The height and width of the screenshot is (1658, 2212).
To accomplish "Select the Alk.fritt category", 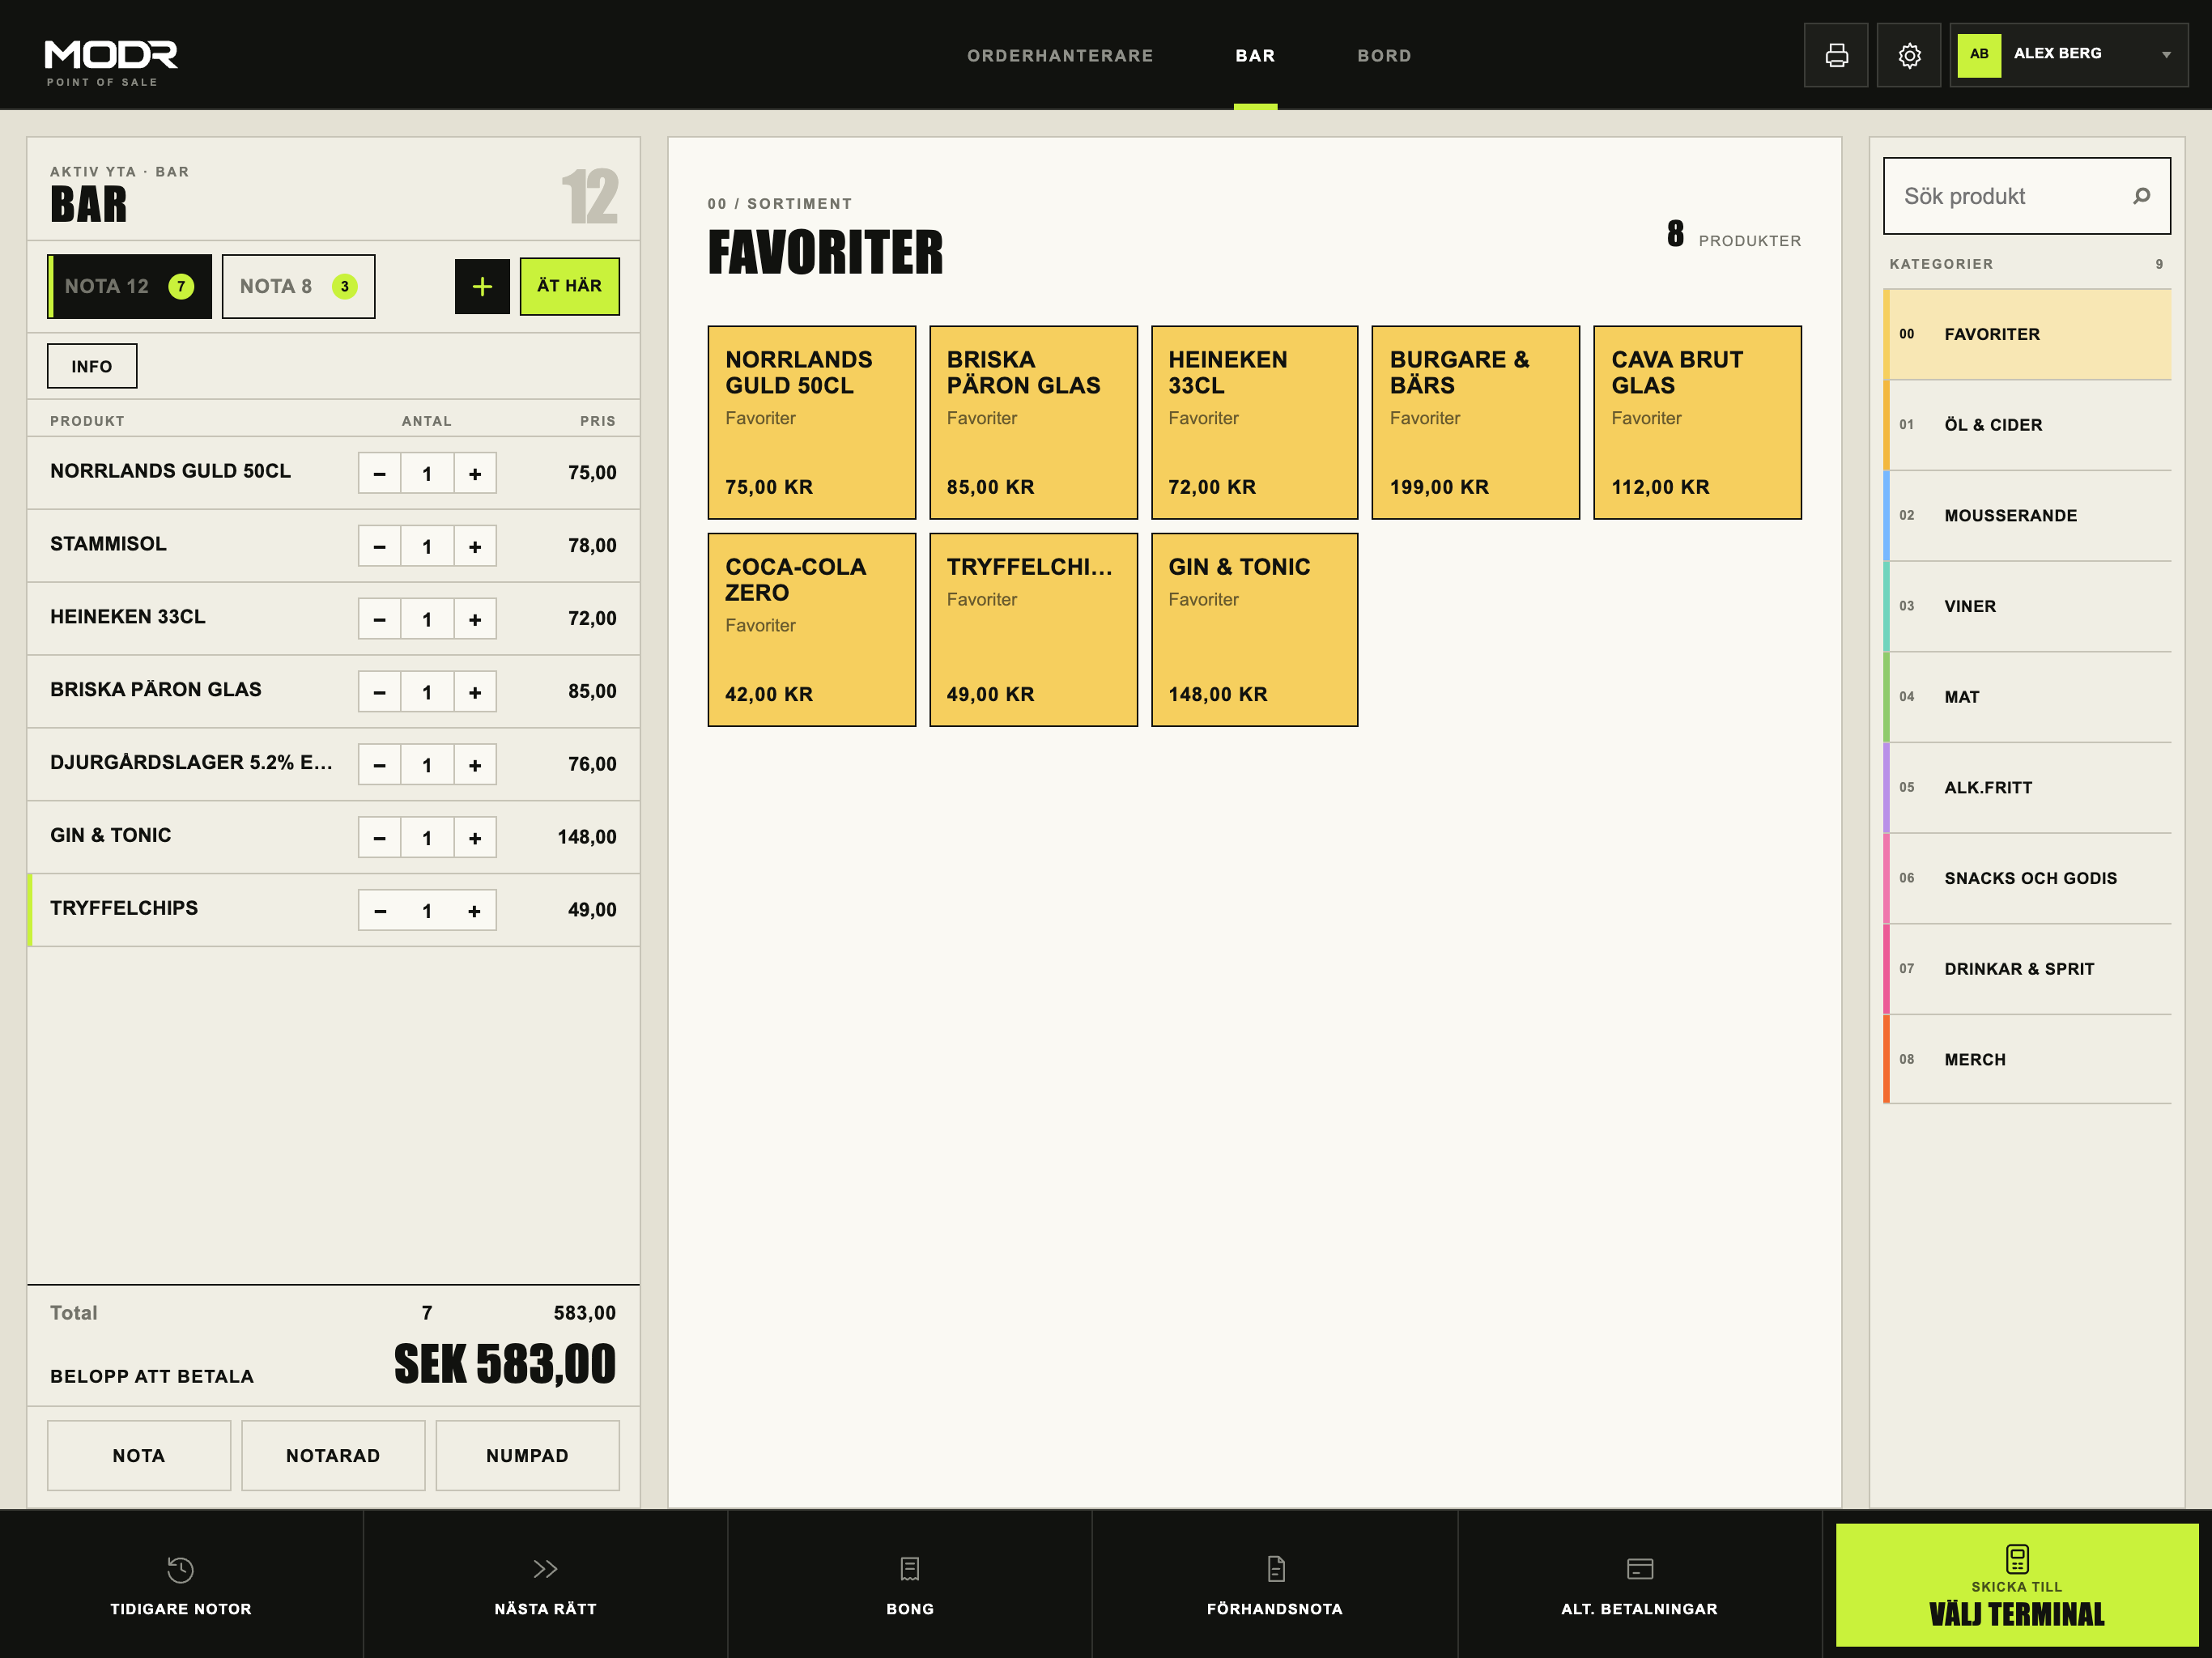I will click(2027, 788).
